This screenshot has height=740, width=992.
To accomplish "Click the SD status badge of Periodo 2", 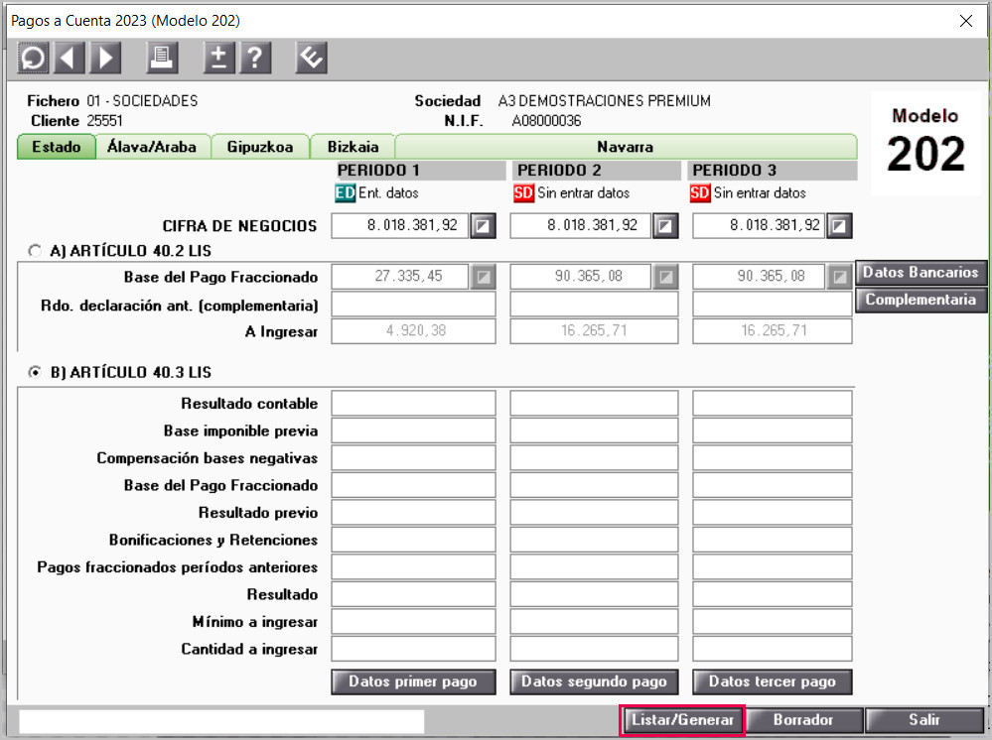I will pyautogui.click(x=524, y=193).
